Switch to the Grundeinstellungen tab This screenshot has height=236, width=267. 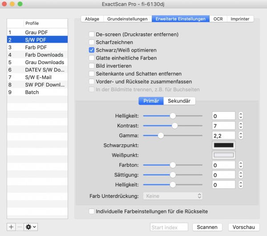click(127, 19)
